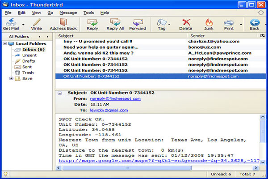Click the Get Mail toolbar icon

[x=11, y=24]
